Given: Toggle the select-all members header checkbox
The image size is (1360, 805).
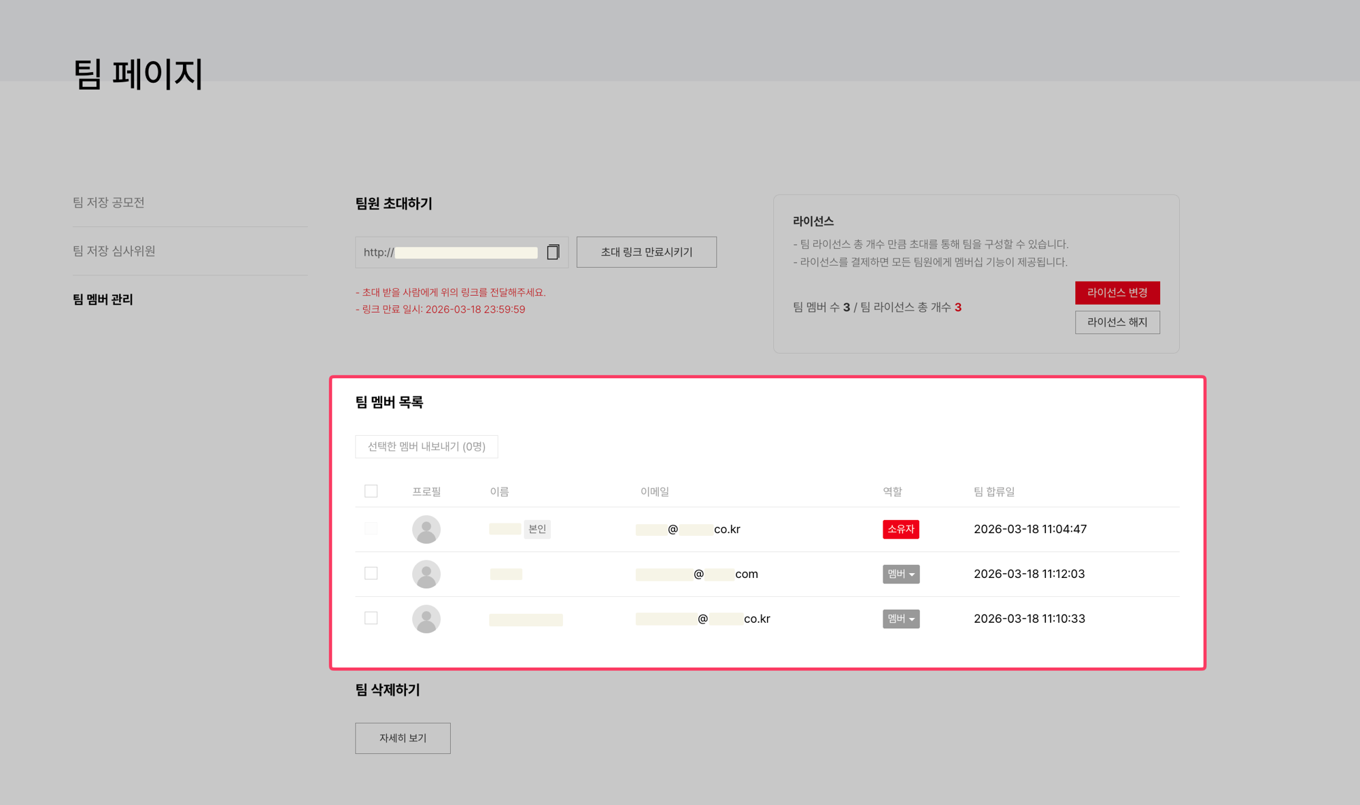Looking at the screenshot, I should click(x=371, y=492).
